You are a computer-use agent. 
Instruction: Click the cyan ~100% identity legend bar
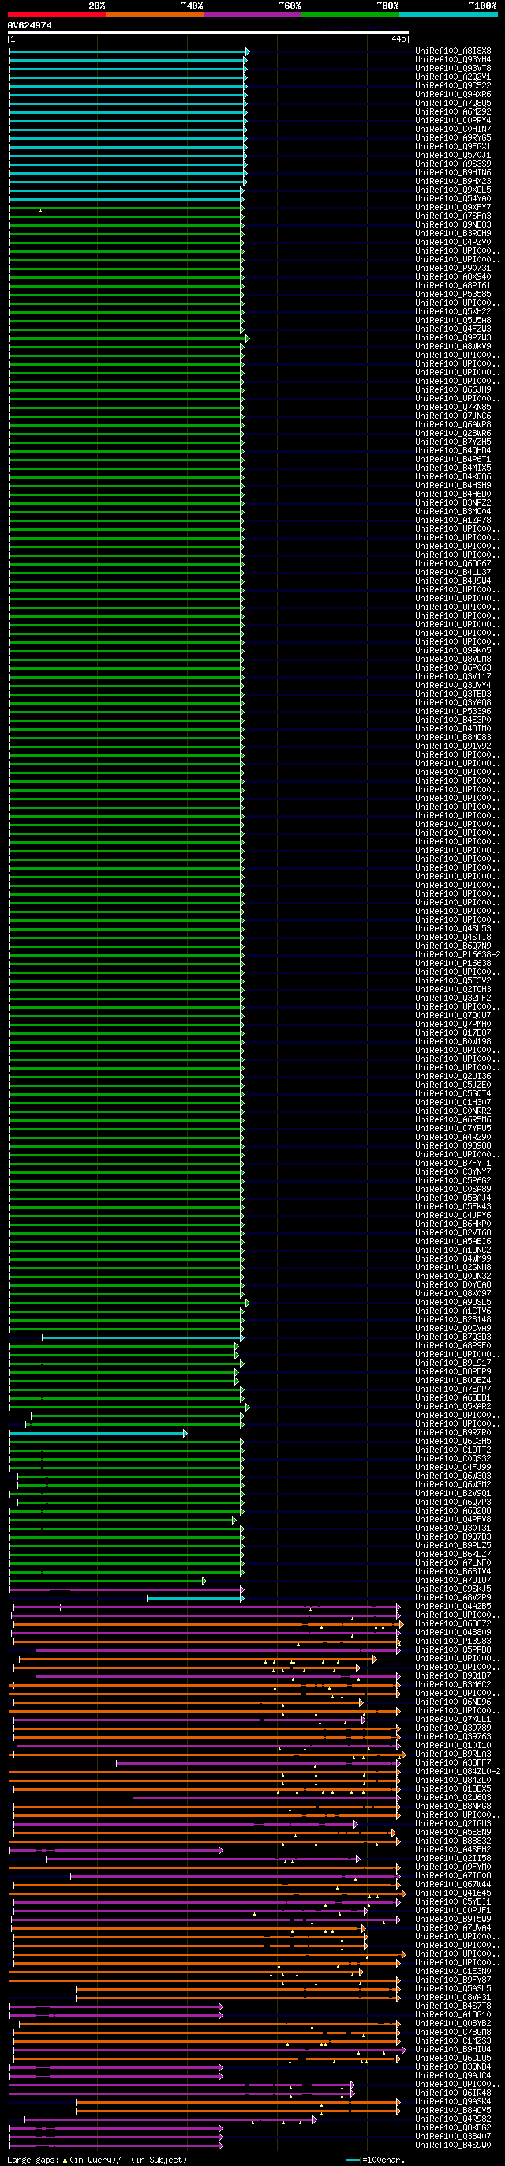[x=448, y=14]
